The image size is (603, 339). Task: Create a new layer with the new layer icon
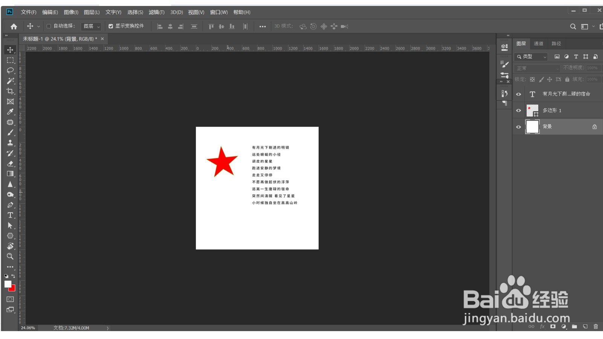(x=585, y=327)
